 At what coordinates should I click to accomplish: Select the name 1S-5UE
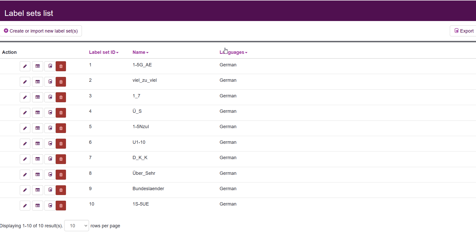coord(141,204)
